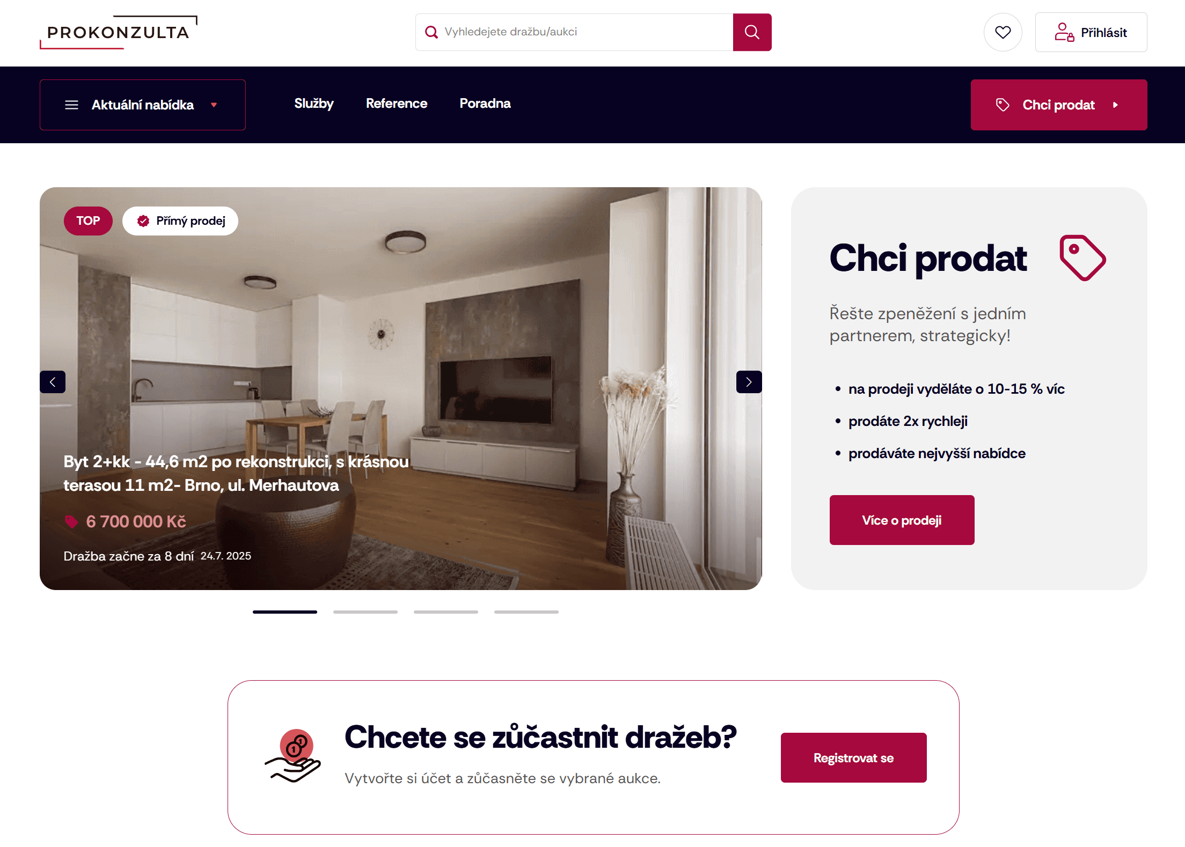The width and height of the screenshot is (1185, 847).
Task: Open the Reference menu item
Action: coord(397,104)
